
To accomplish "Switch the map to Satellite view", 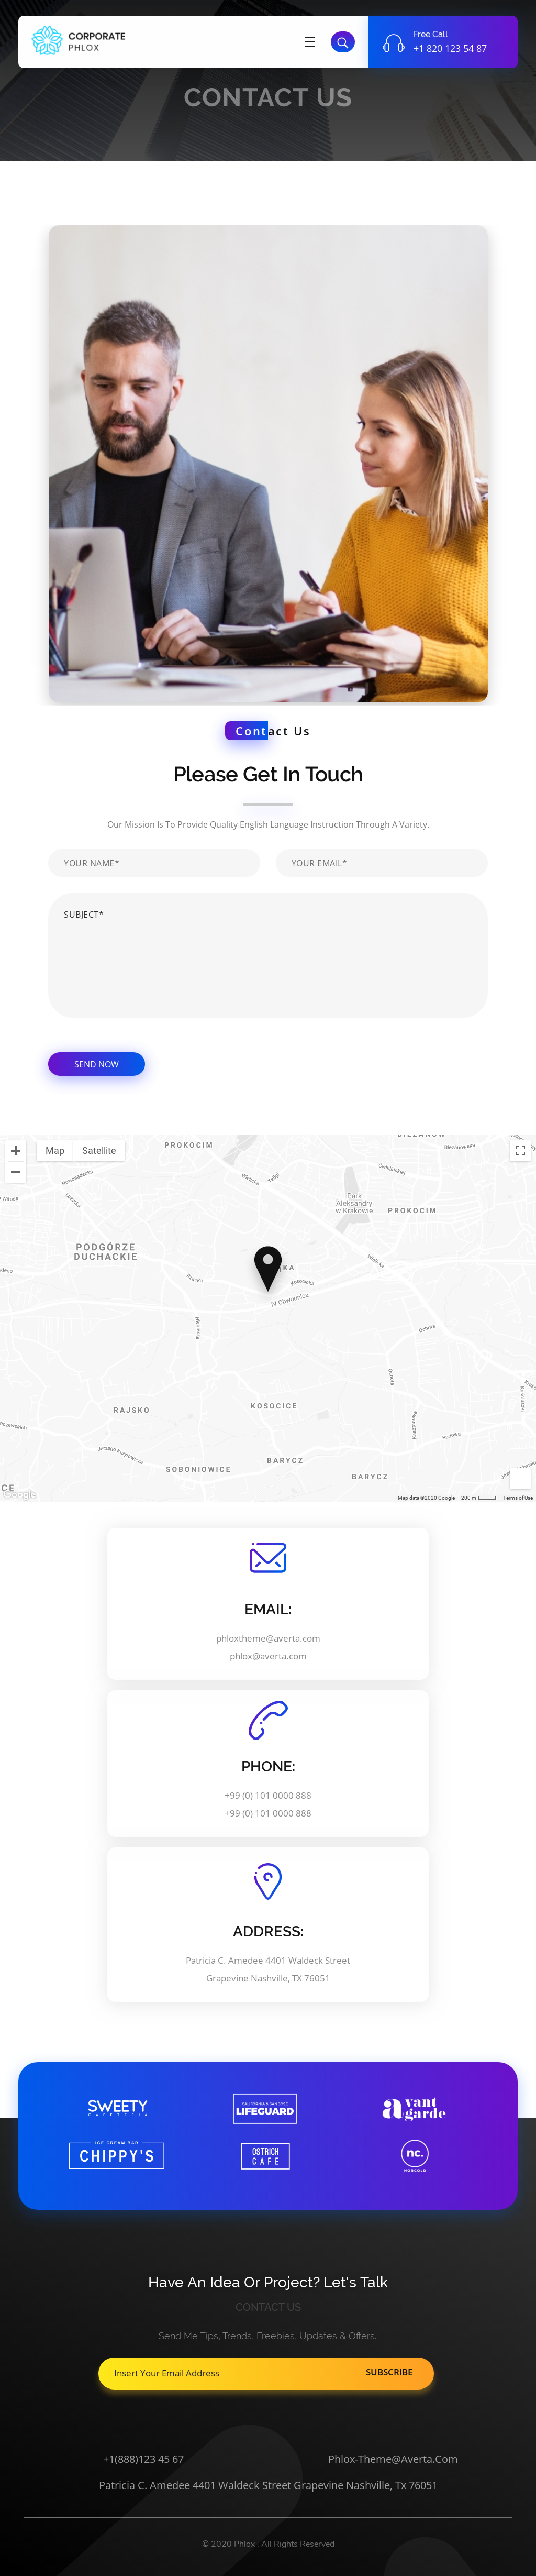I will [99, 1151].
